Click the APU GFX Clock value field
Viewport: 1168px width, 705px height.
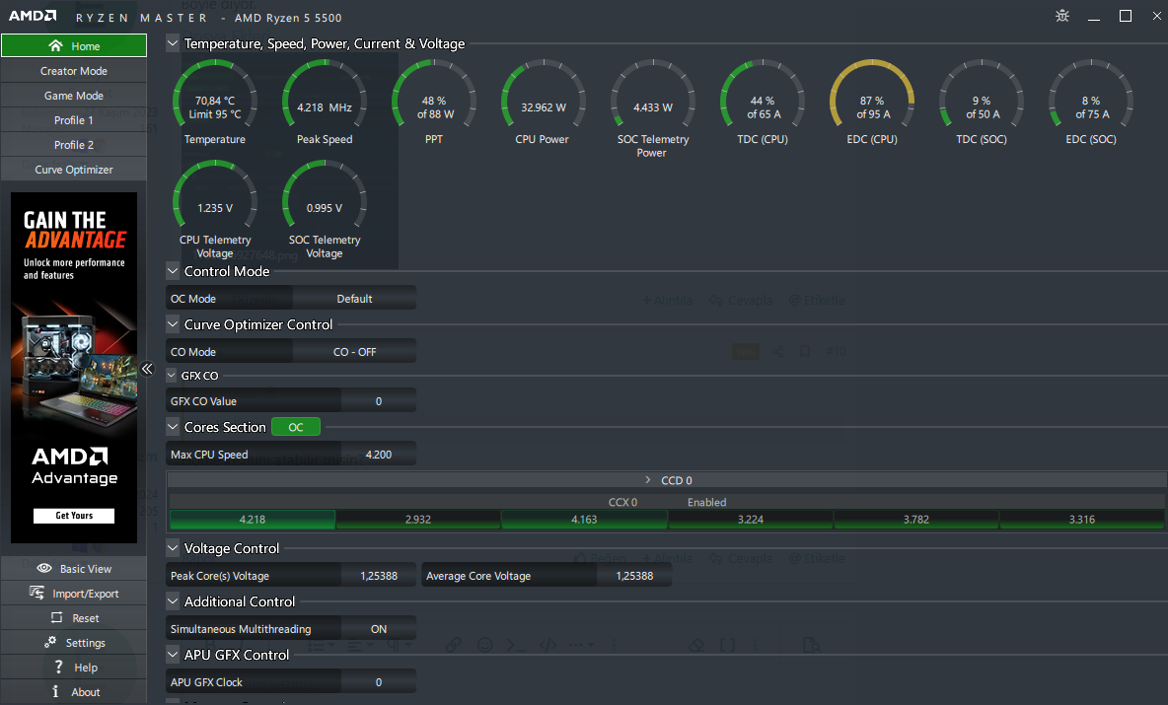pyautogui.click(x=379, y=682)
